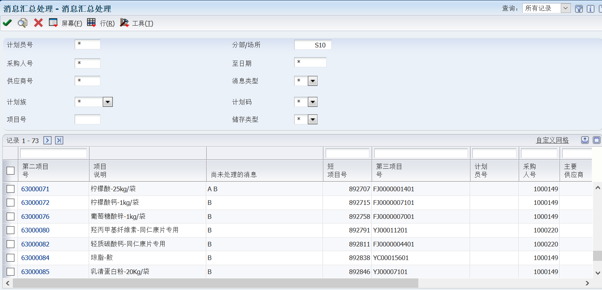Click the export grid icon

[x=585, y=140]
